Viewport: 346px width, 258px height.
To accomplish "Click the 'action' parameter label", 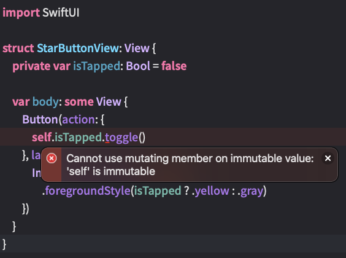I will [79, 120].
